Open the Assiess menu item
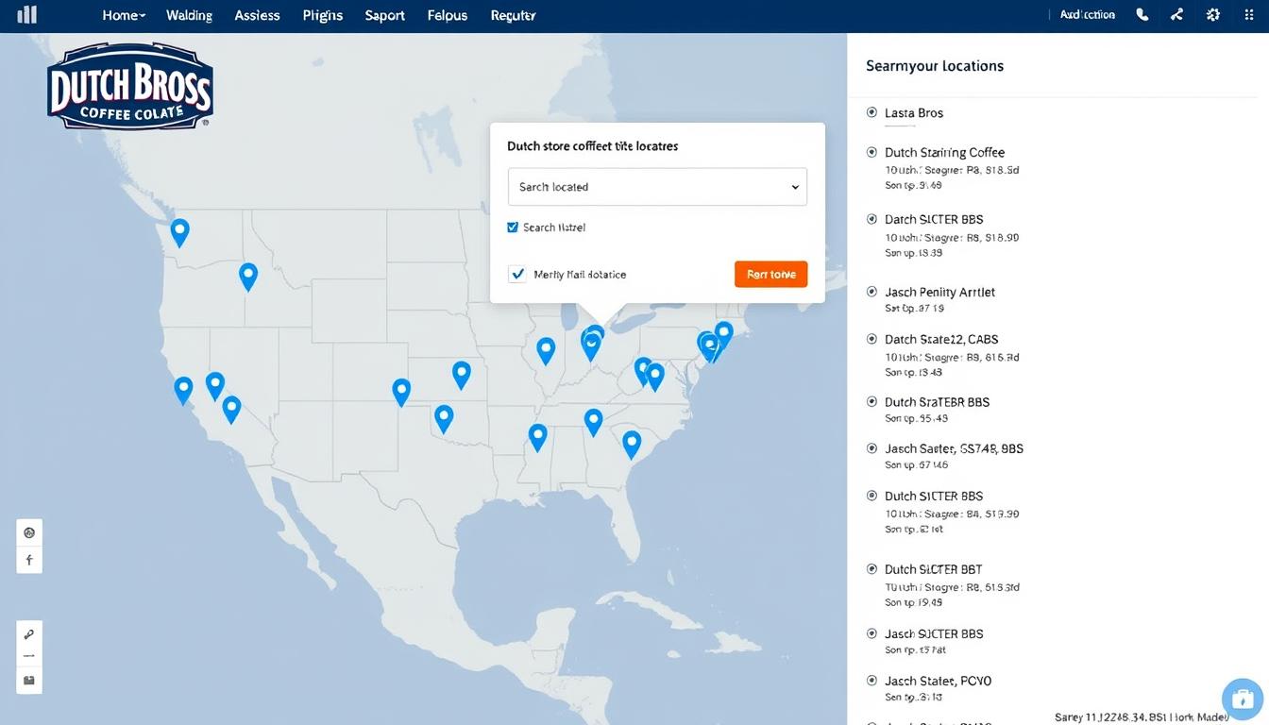1269x725 pixels. 257,15
